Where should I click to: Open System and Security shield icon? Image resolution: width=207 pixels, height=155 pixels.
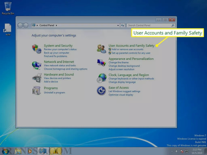pos(37,49)
